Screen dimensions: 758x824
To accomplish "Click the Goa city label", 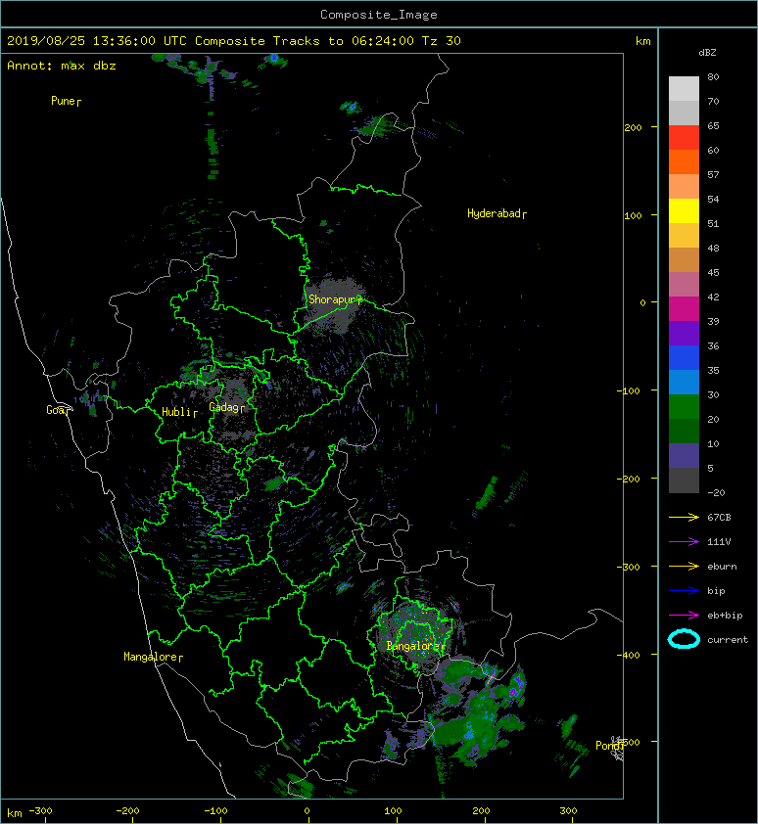I will coord(56,410).
